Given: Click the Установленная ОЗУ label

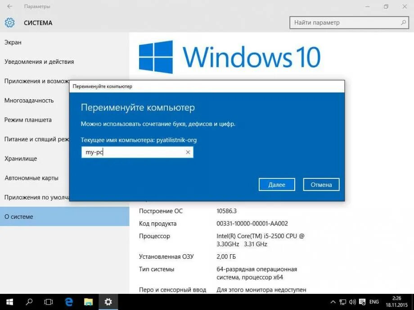Looking at the screenshot, I should point(166,257).
